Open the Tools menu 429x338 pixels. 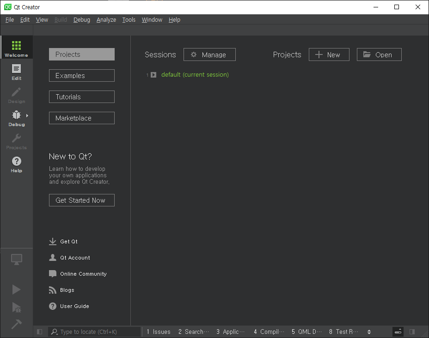tap(129, 20)
